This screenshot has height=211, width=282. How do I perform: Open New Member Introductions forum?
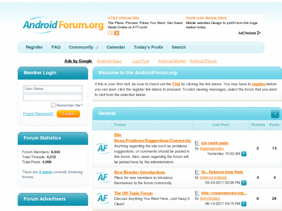tap(140, 172)
